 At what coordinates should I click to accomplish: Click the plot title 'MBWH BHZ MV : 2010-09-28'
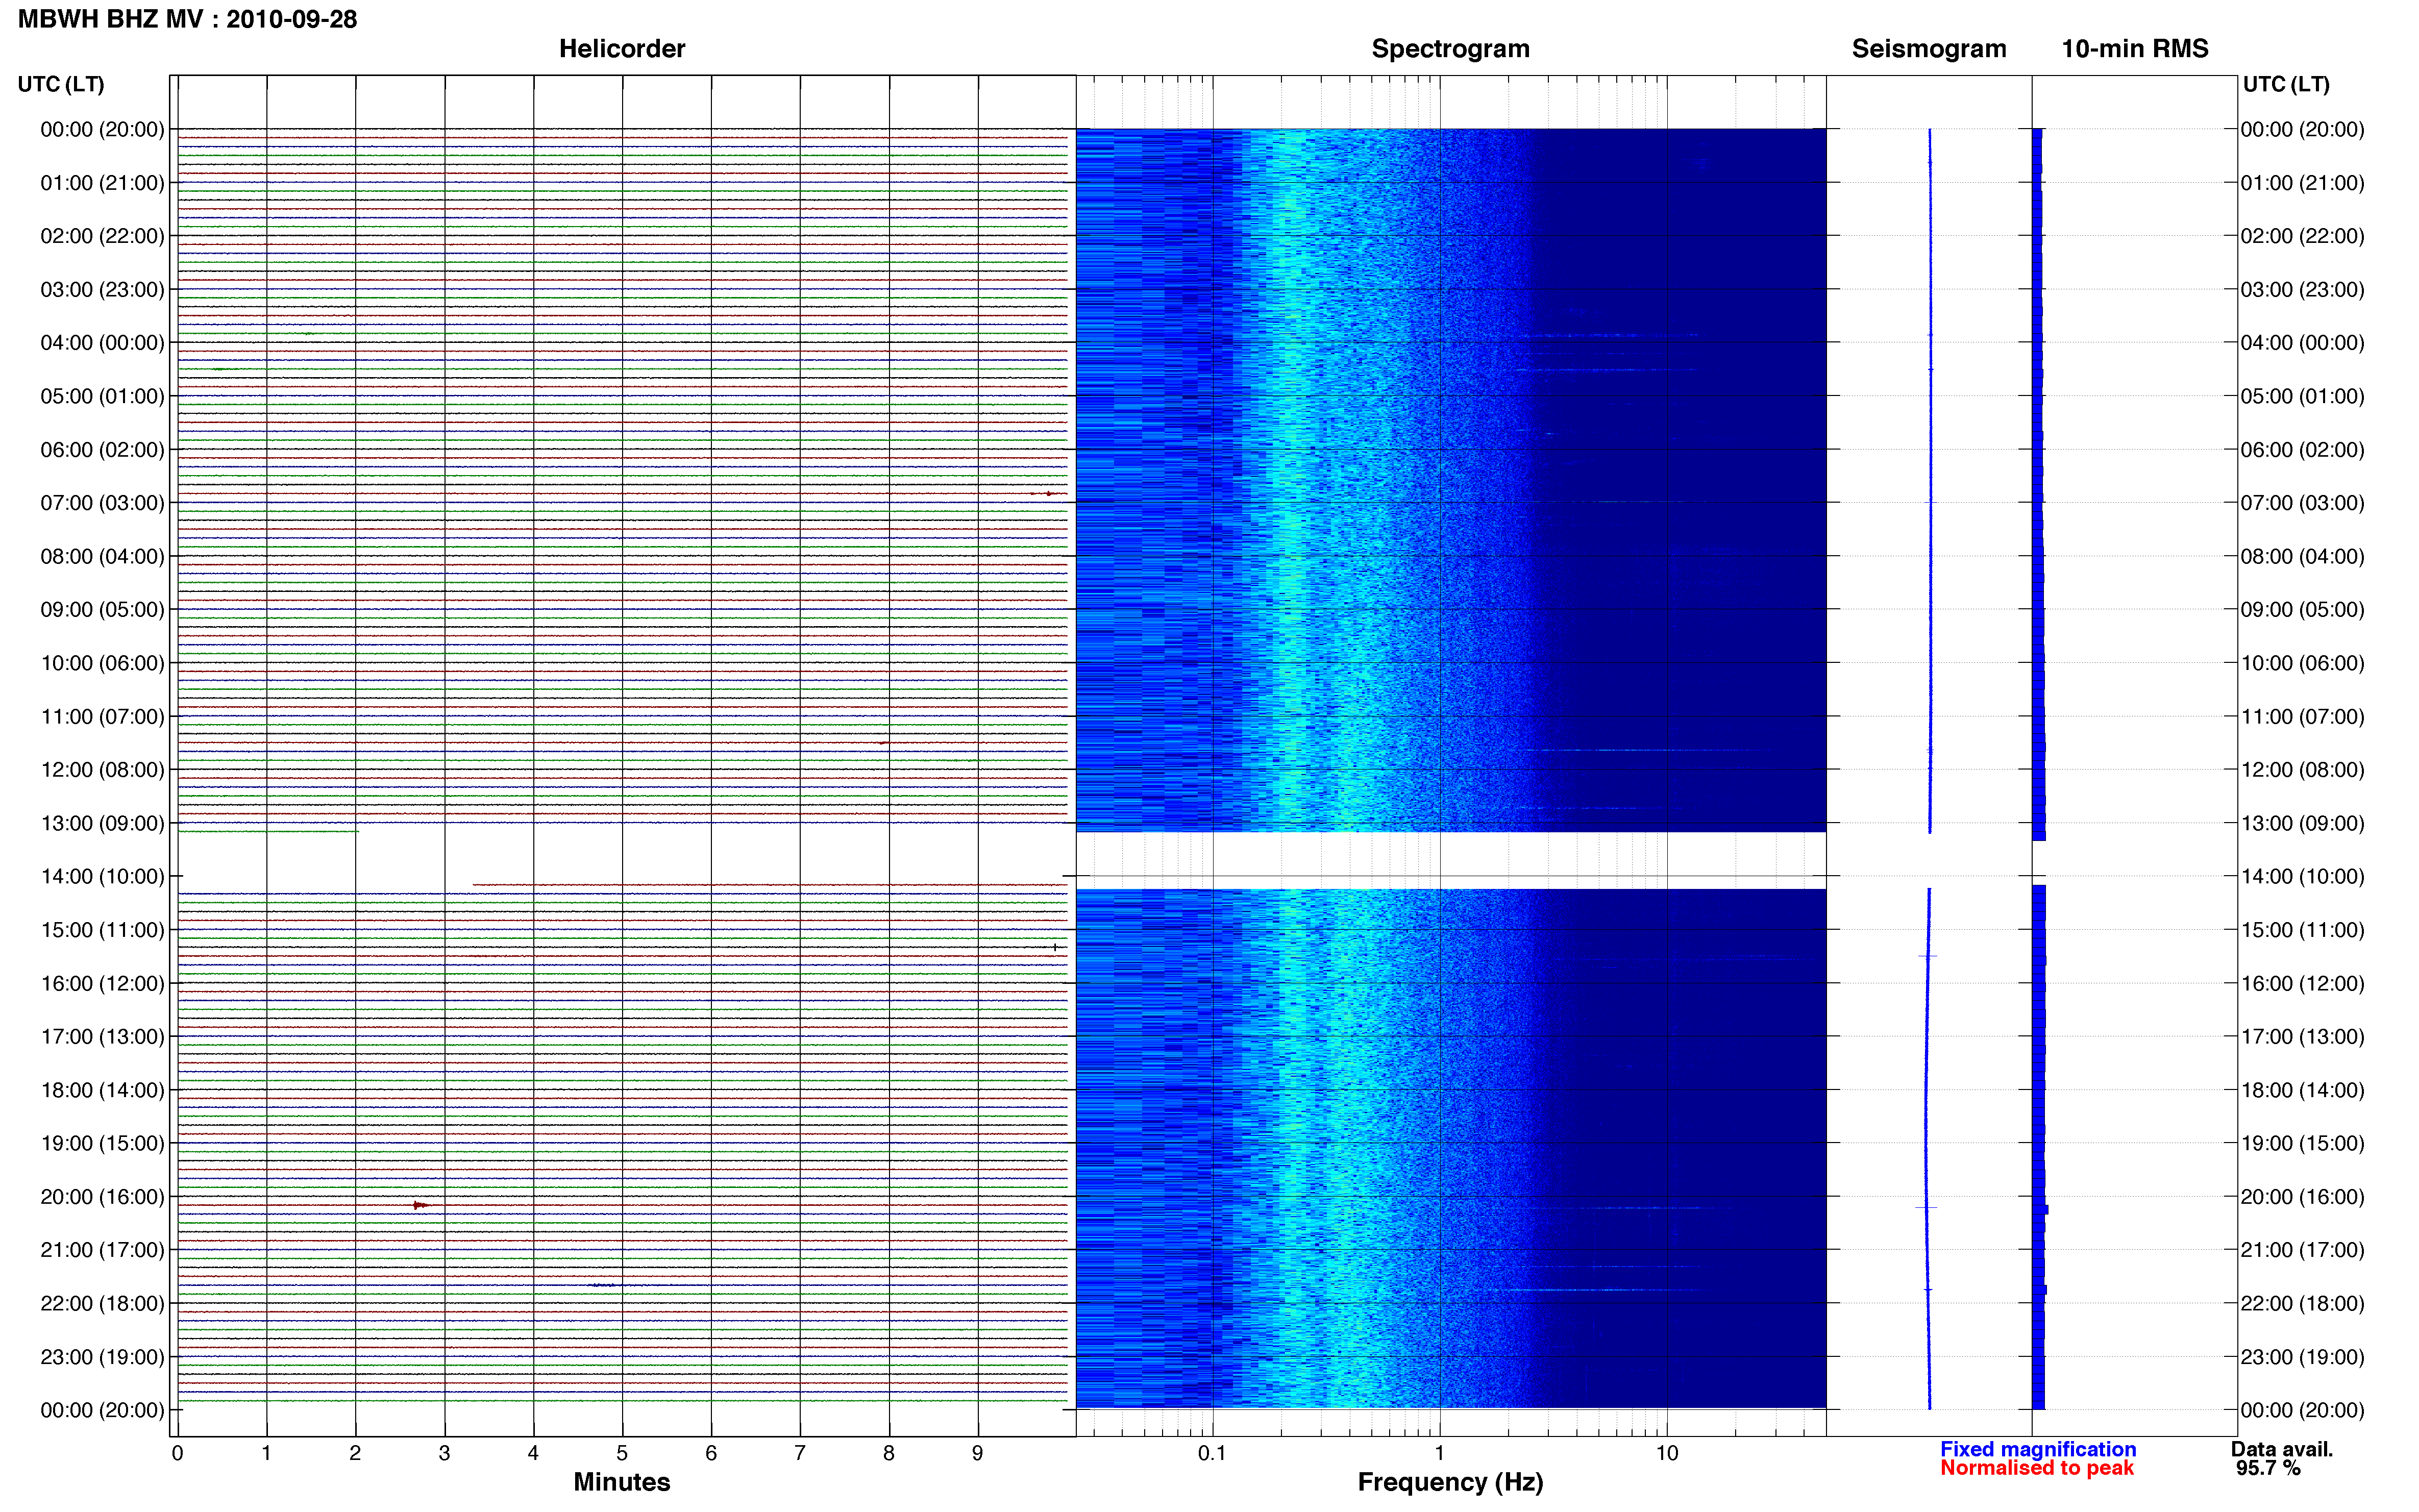point(187,19)
